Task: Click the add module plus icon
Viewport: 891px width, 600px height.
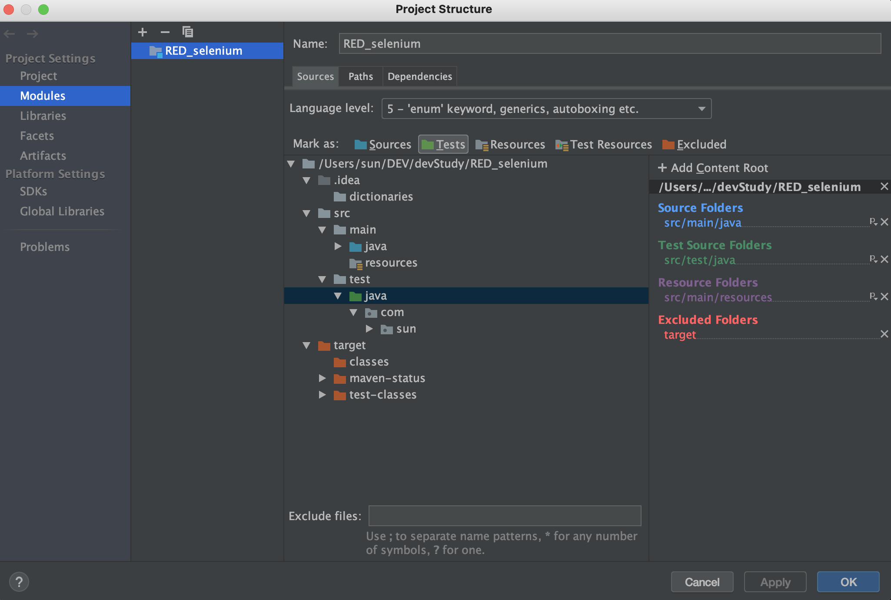Action: (x=143, y=32)
